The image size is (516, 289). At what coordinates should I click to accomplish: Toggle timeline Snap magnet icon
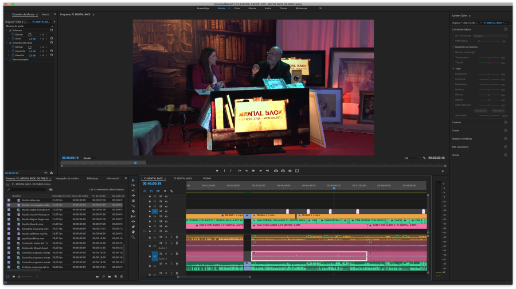pyautogui.click(x=151, y=191)
